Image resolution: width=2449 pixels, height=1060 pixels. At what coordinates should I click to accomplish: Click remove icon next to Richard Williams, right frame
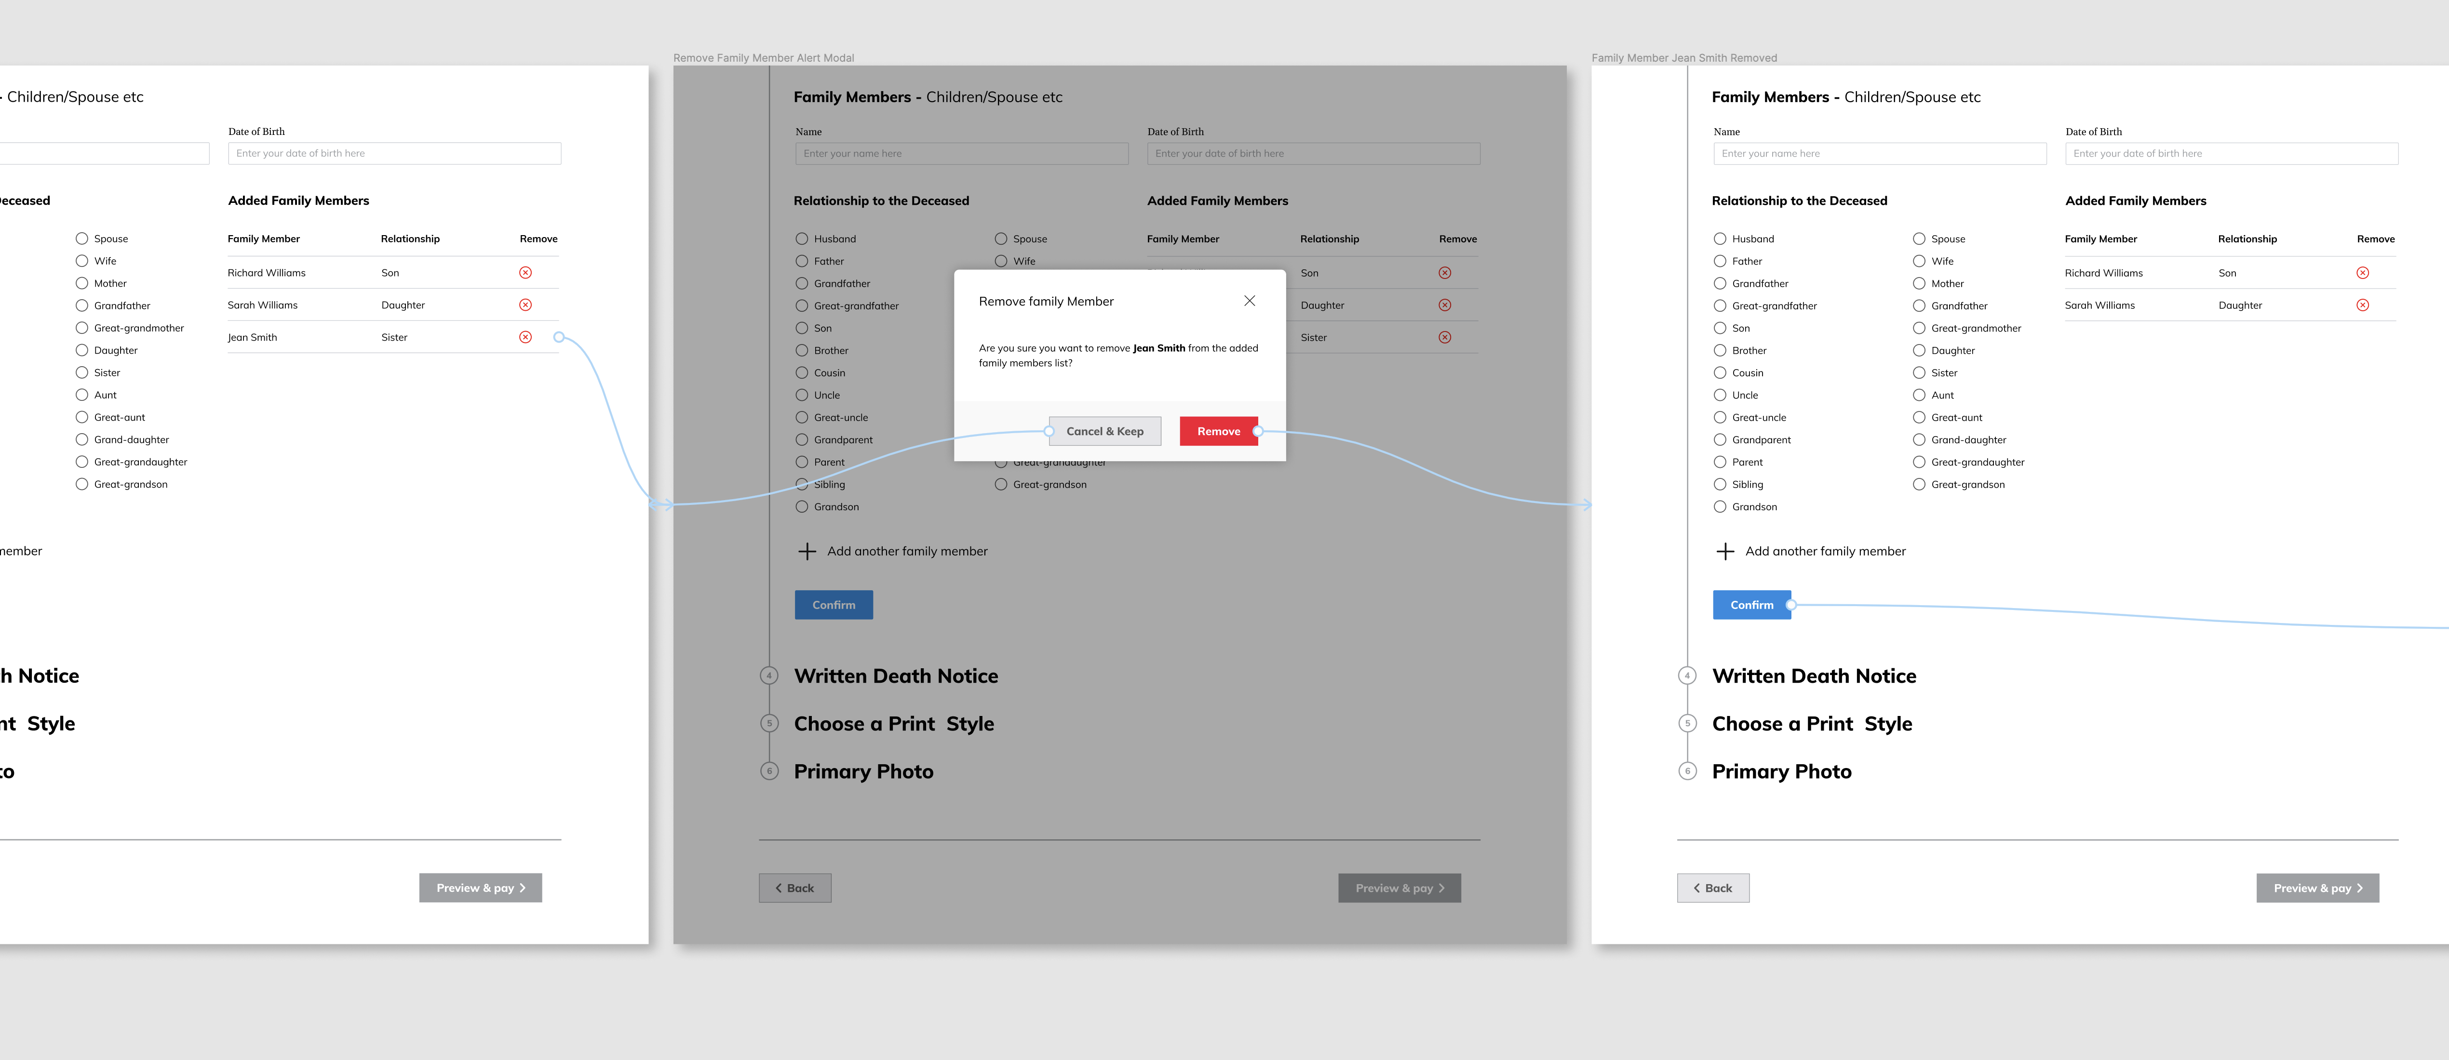coord(2363,273)
